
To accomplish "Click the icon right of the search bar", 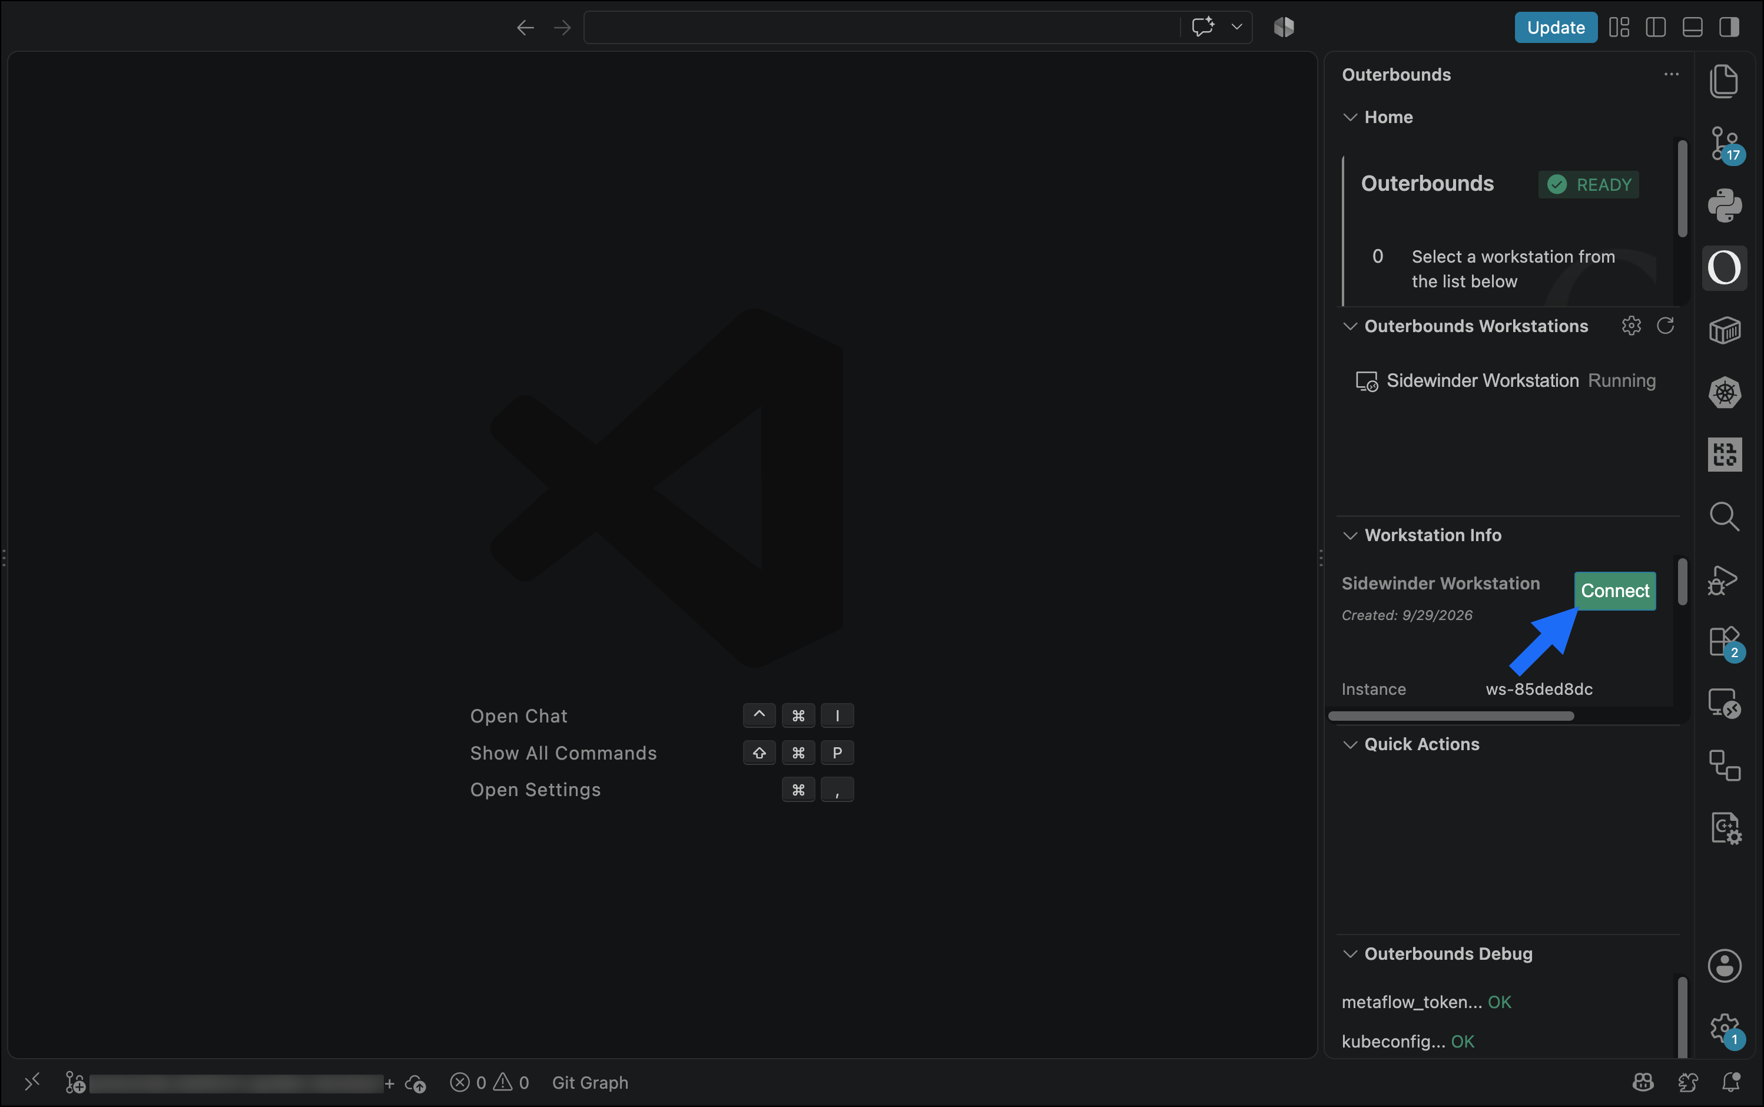I will (x=1283, y=27).
